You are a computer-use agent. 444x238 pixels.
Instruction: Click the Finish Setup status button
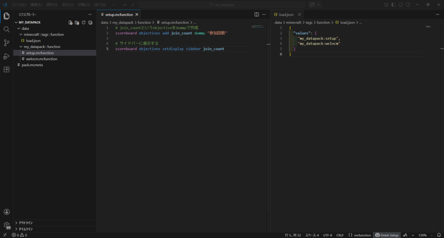tap(386, 235)
